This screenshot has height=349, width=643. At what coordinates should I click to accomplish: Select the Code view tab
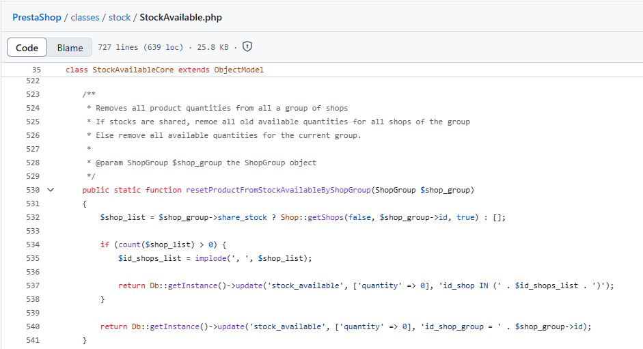[27, 48]
